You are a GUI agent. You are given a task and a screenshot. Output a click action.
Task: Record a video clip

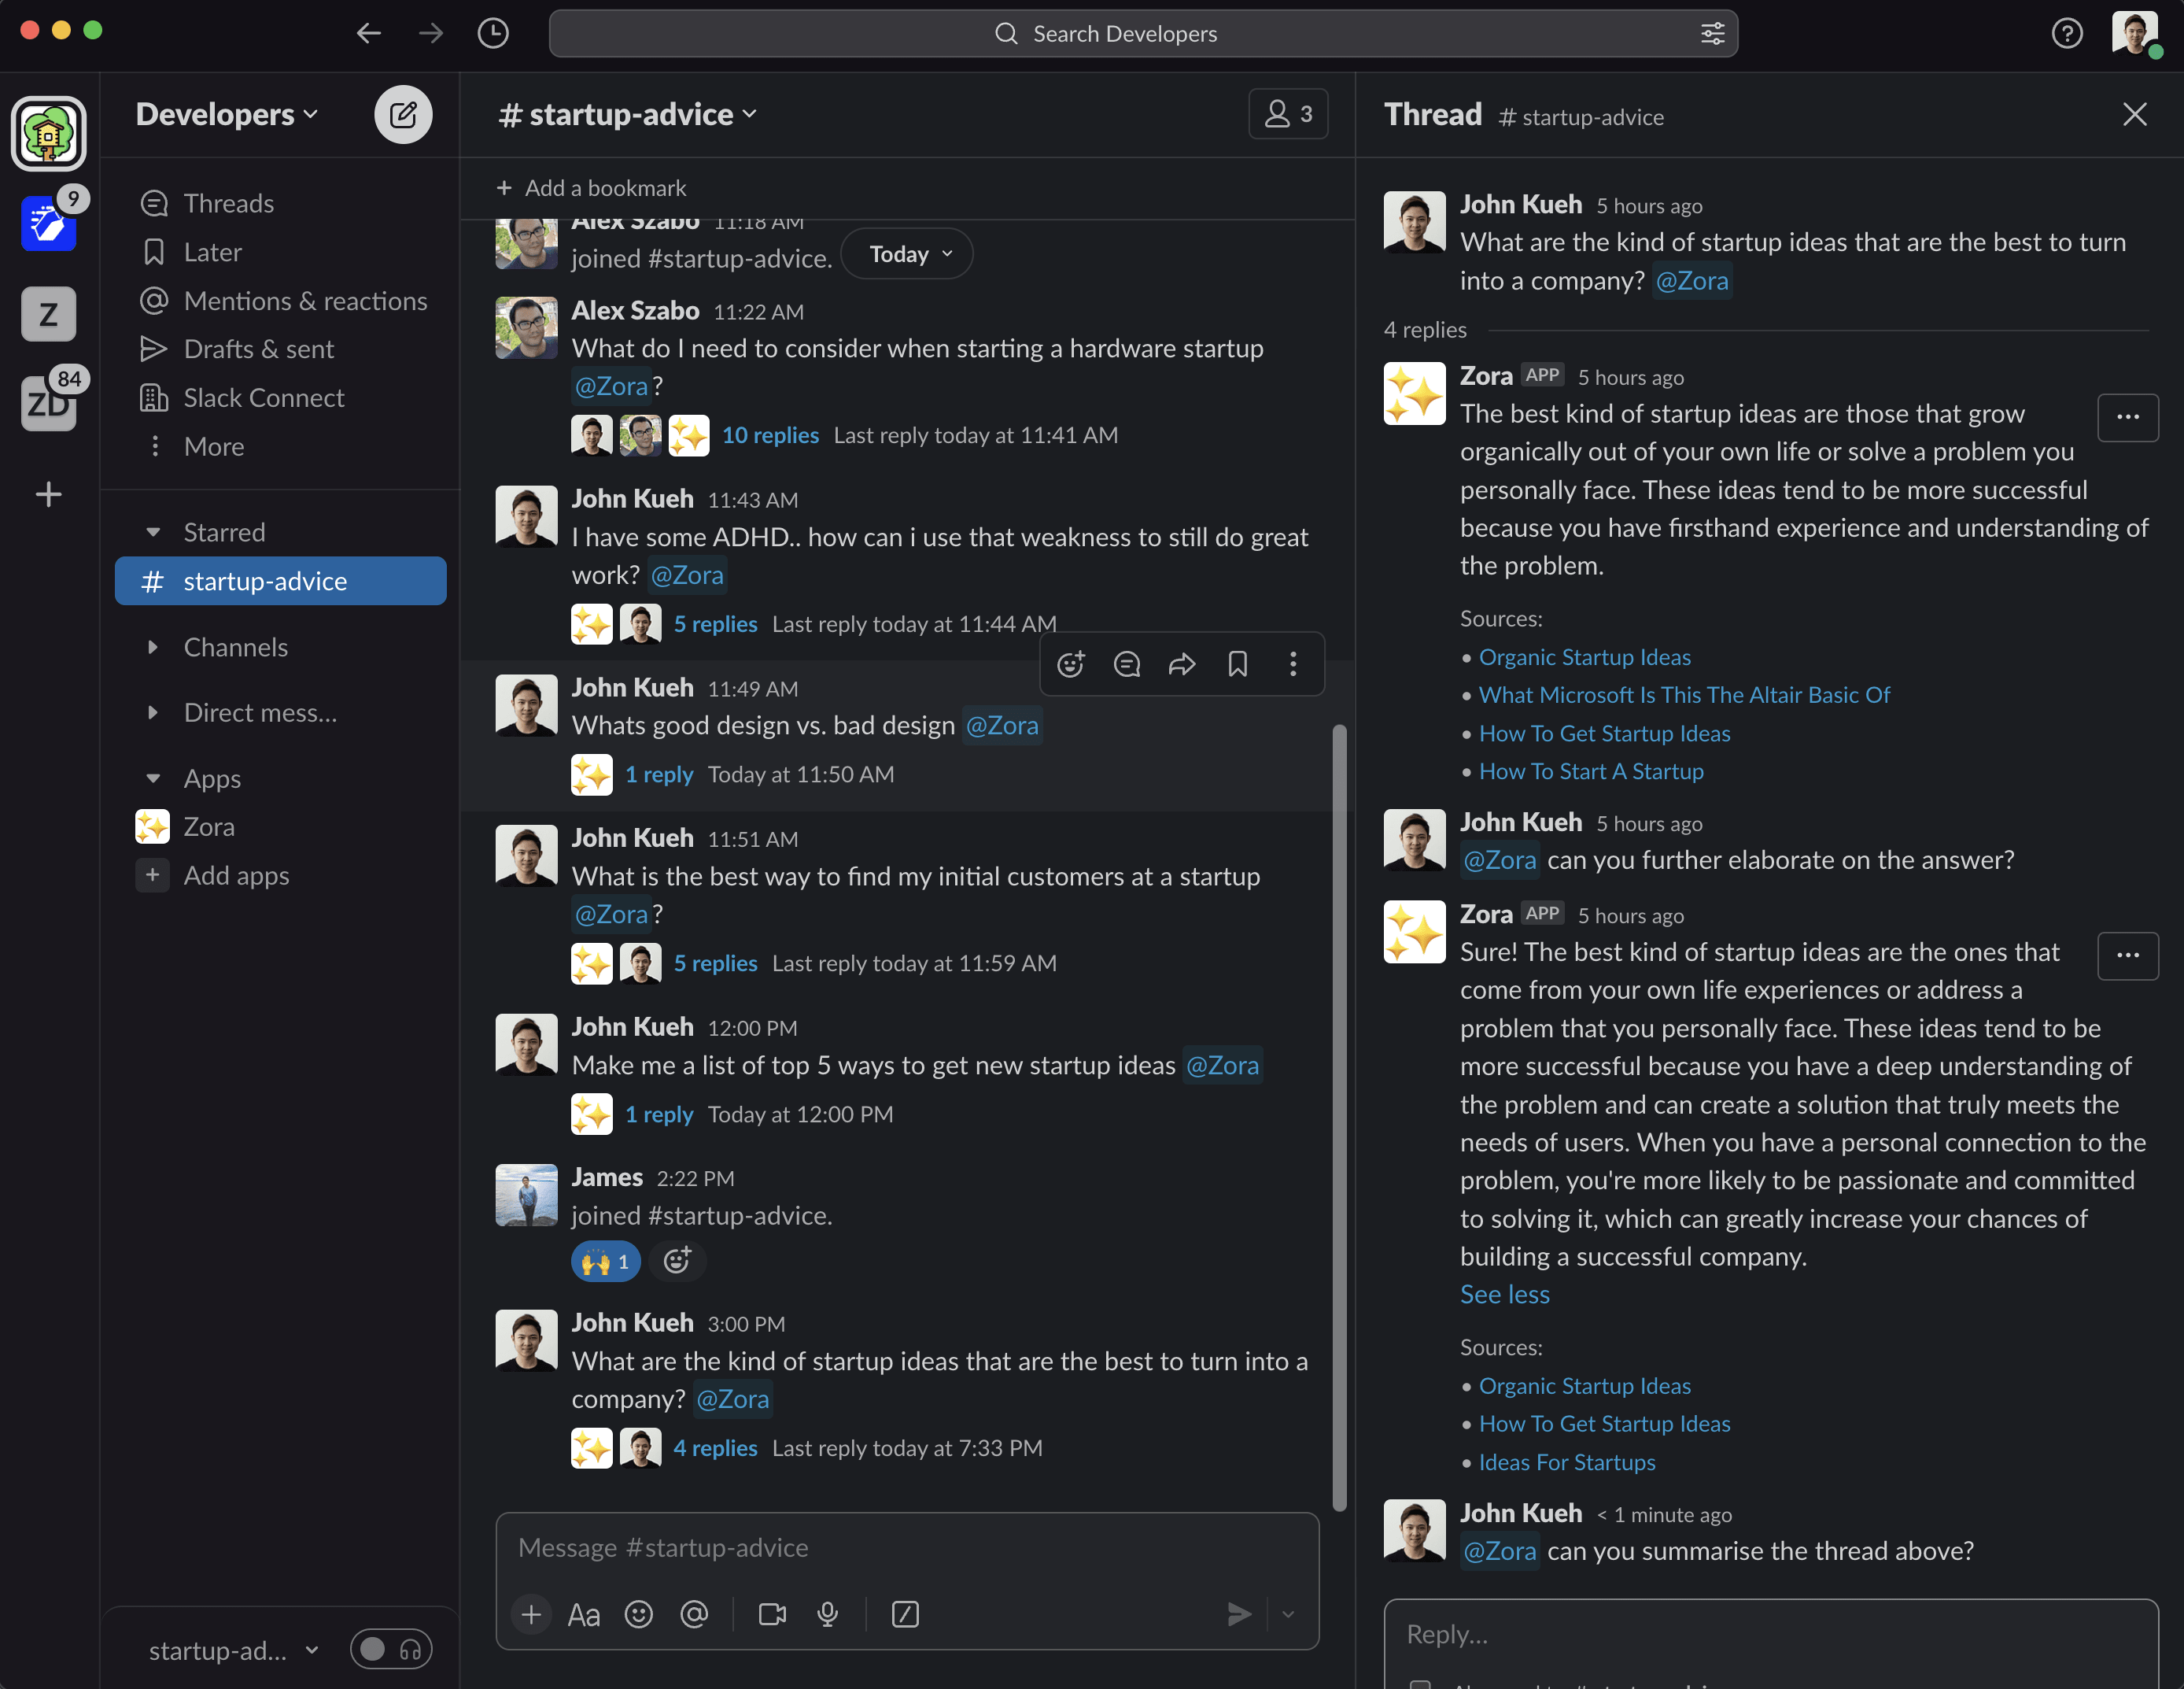pyautogui.click(x=772, y=1614)
